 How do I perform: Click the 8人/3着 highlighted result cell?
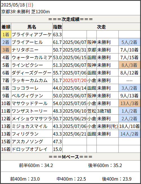click(x=129, y=65)
